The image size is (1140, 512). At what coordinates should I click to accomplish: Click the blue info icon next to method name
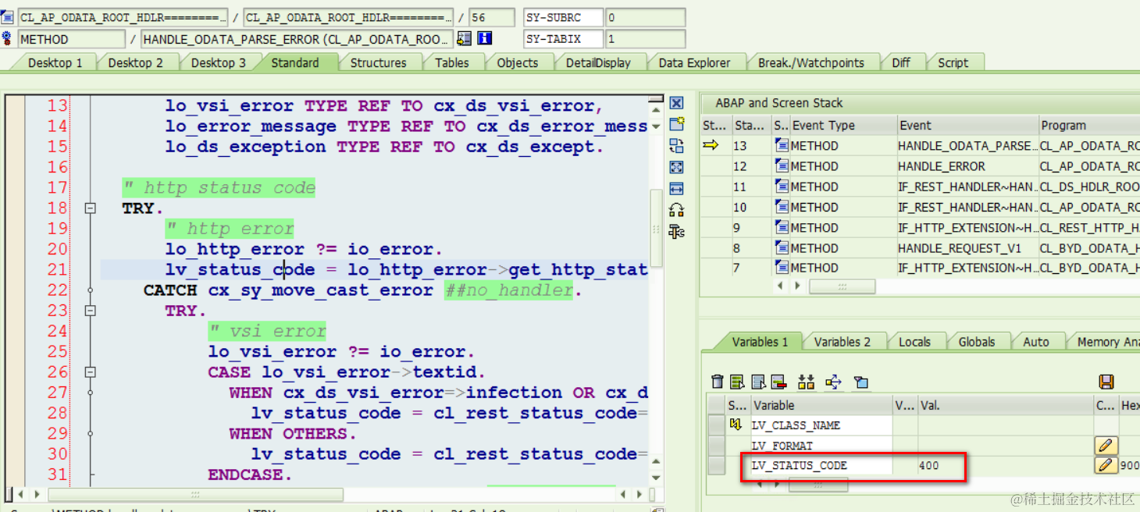(x=485, y=38)
